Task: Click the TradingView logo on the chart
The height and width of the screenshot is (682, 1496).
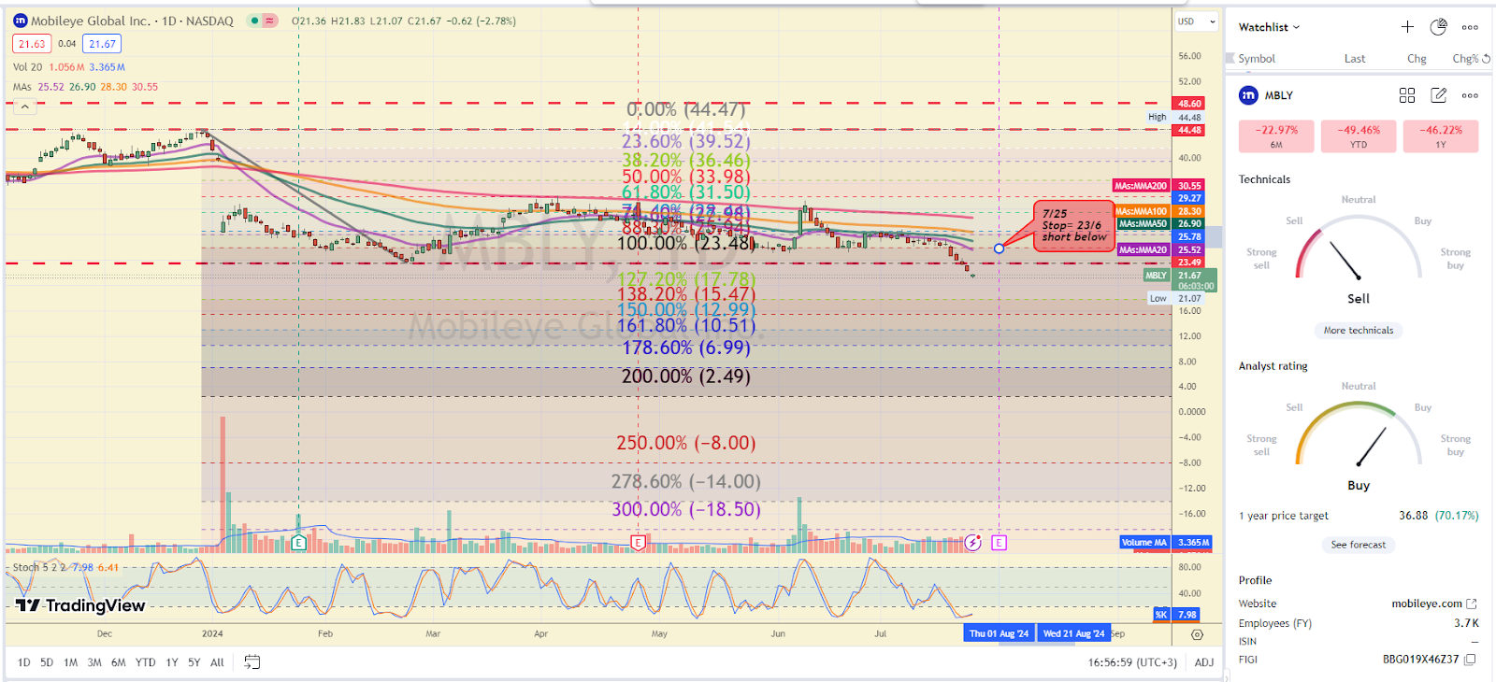Action: [81, 605]
